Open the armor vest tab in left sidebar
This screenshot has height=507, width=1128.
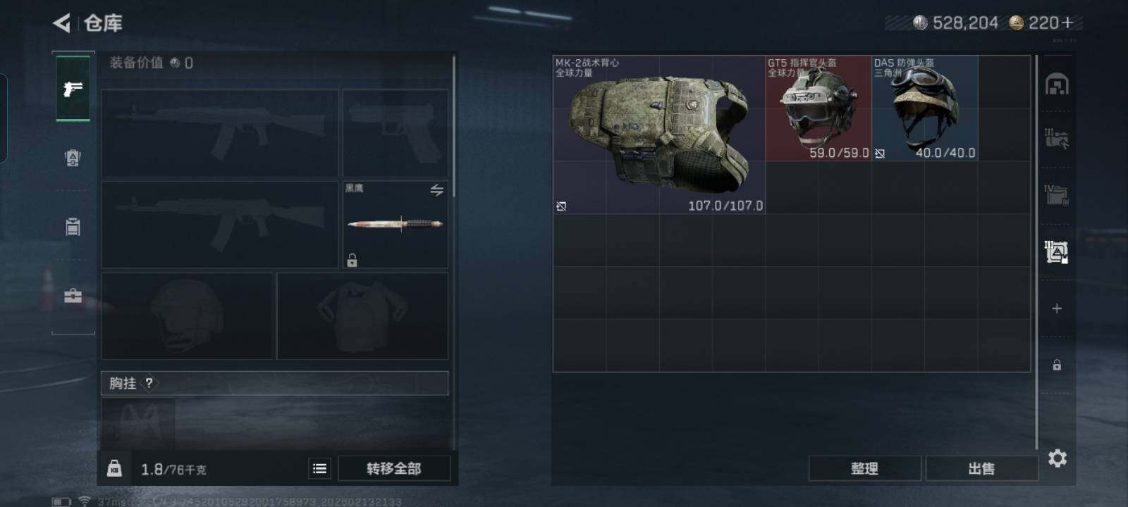pos(73,158)
